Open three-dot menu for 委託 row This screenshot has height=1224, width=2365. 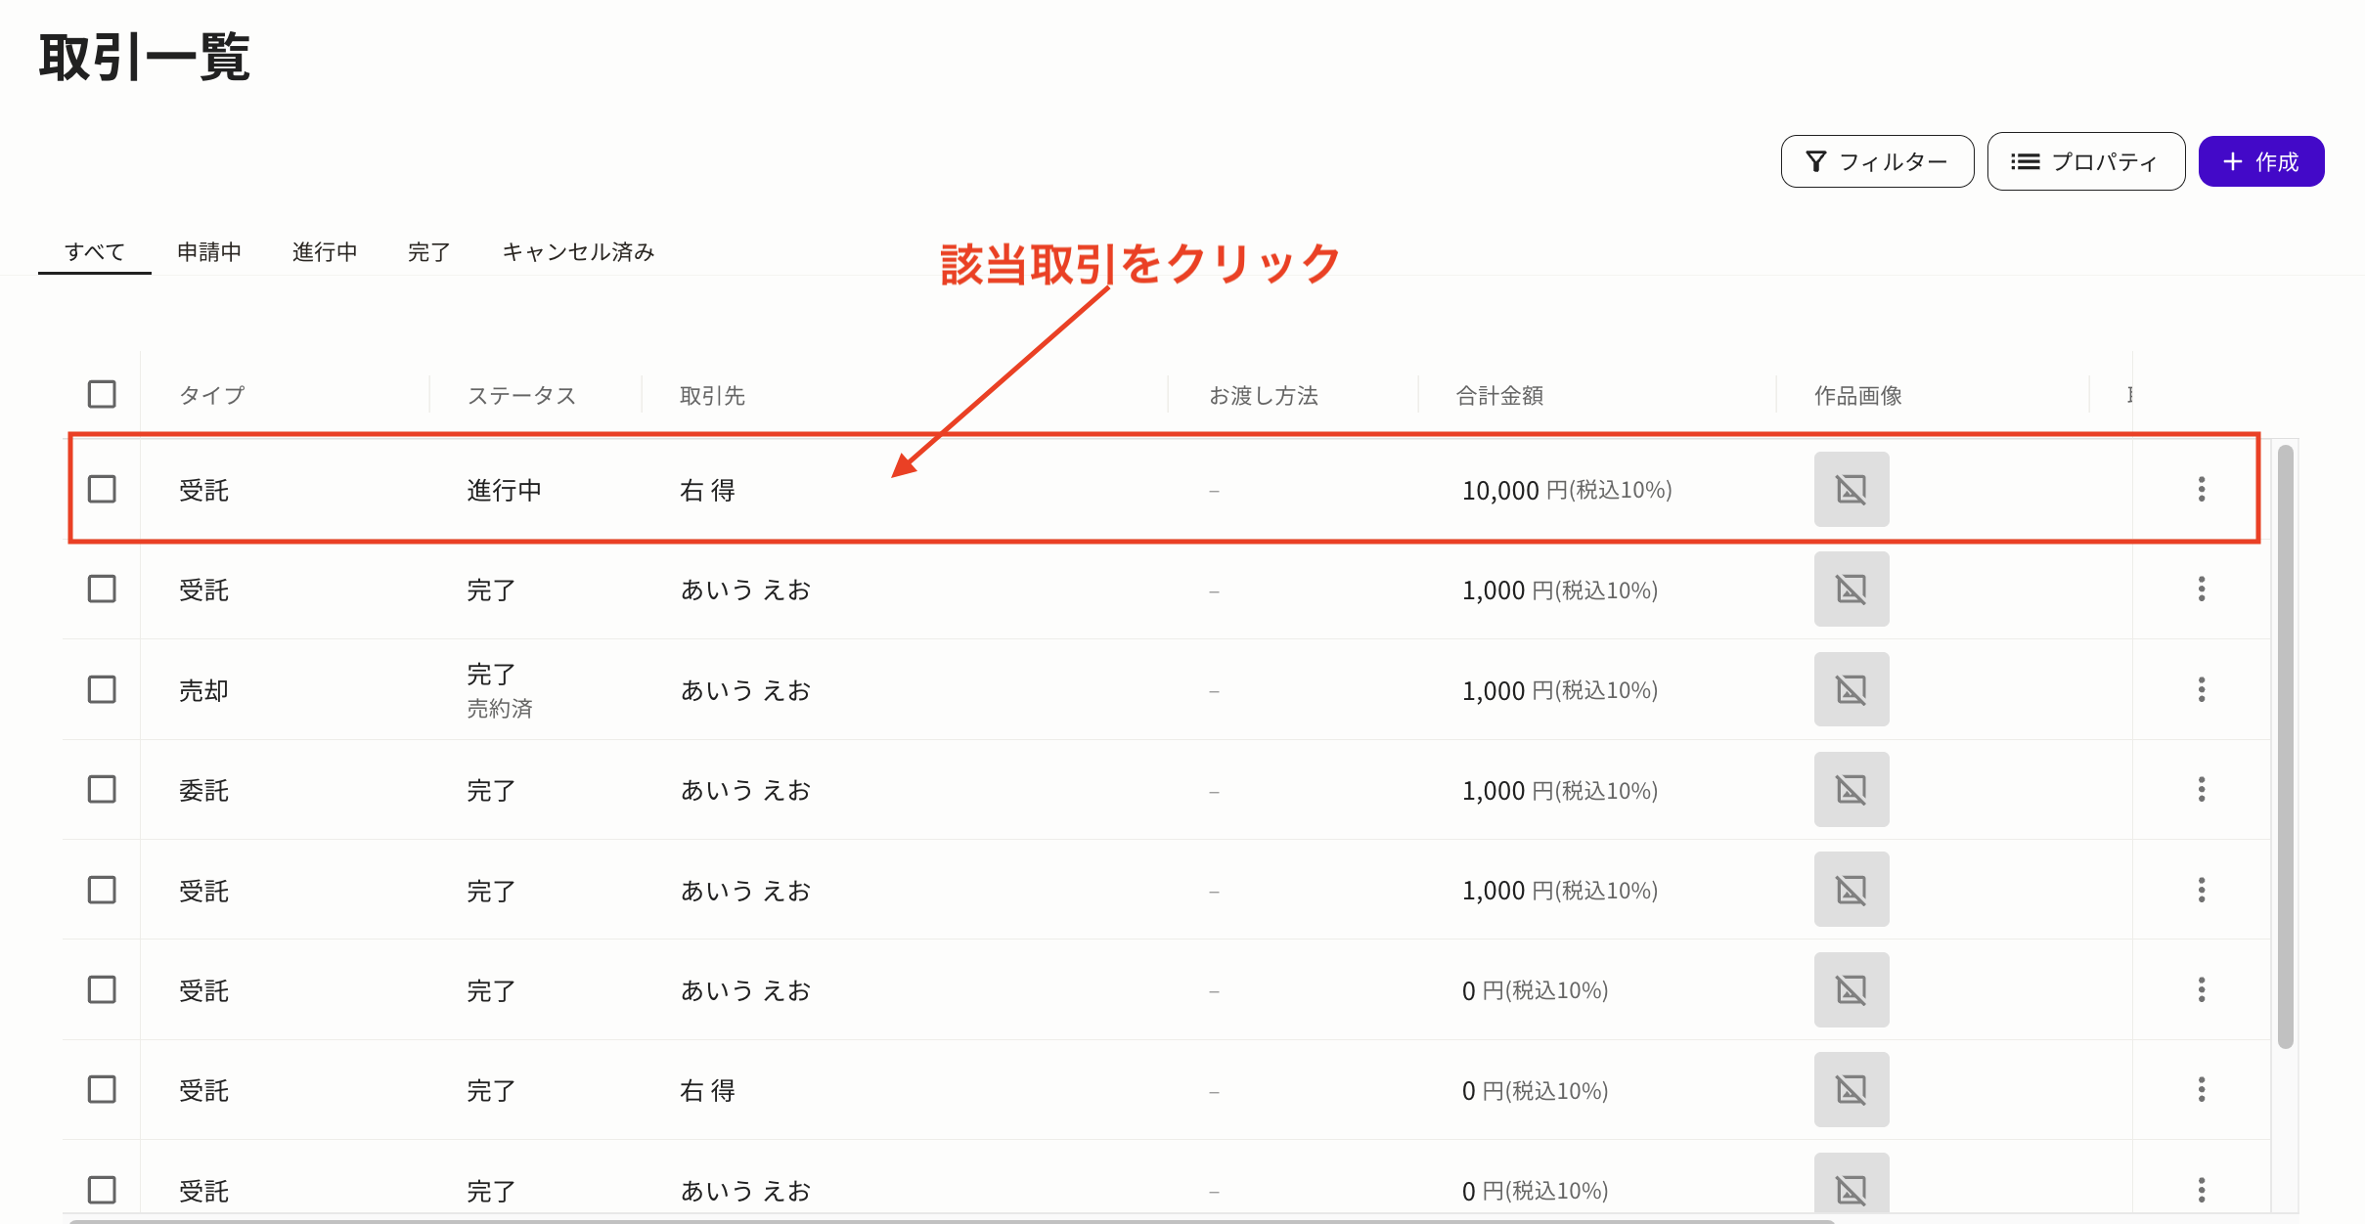tap(2201, 789)
